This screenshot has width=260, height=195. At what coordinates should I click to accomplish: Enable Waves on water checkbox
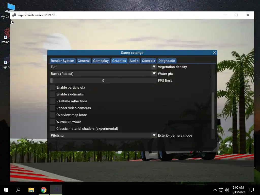click(x=53, y=122)
